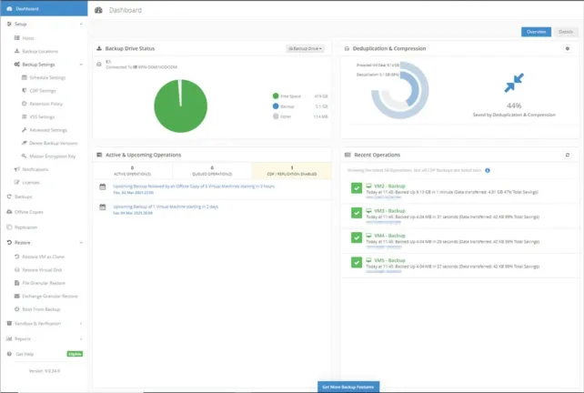Click the green checkmark for VM2 Backup
The height and width of the screenshot is (393, 584).
(x=357, y=188)
